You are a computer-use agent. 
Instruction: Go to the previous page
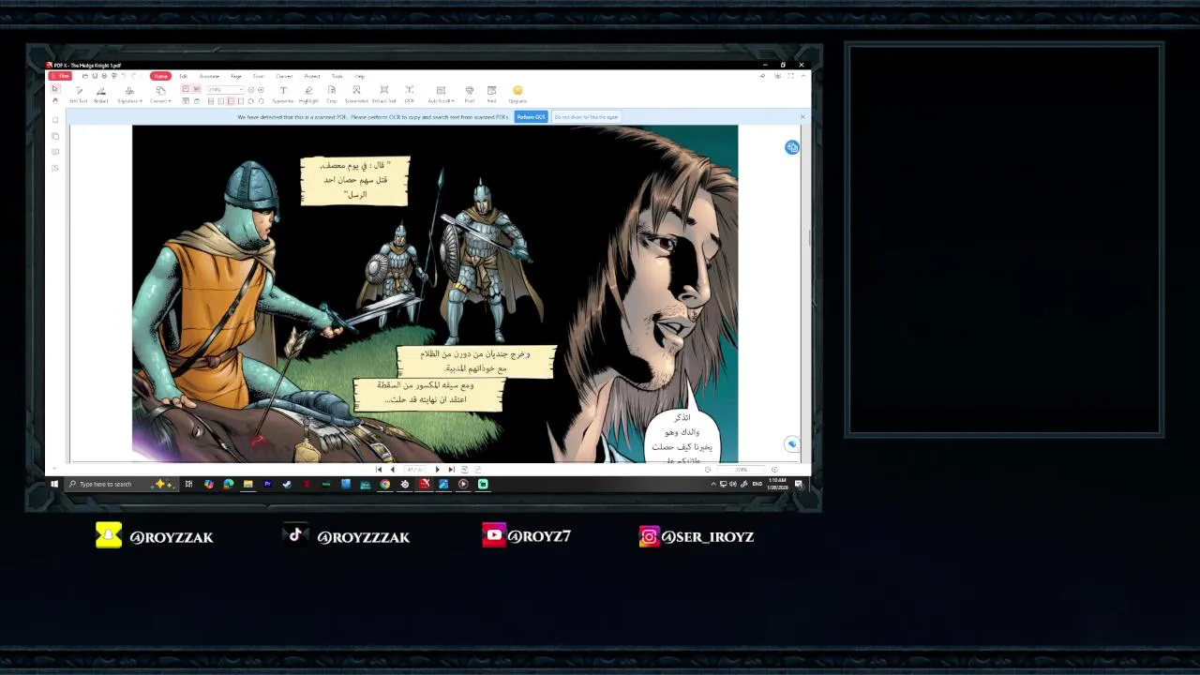[392, 470]
